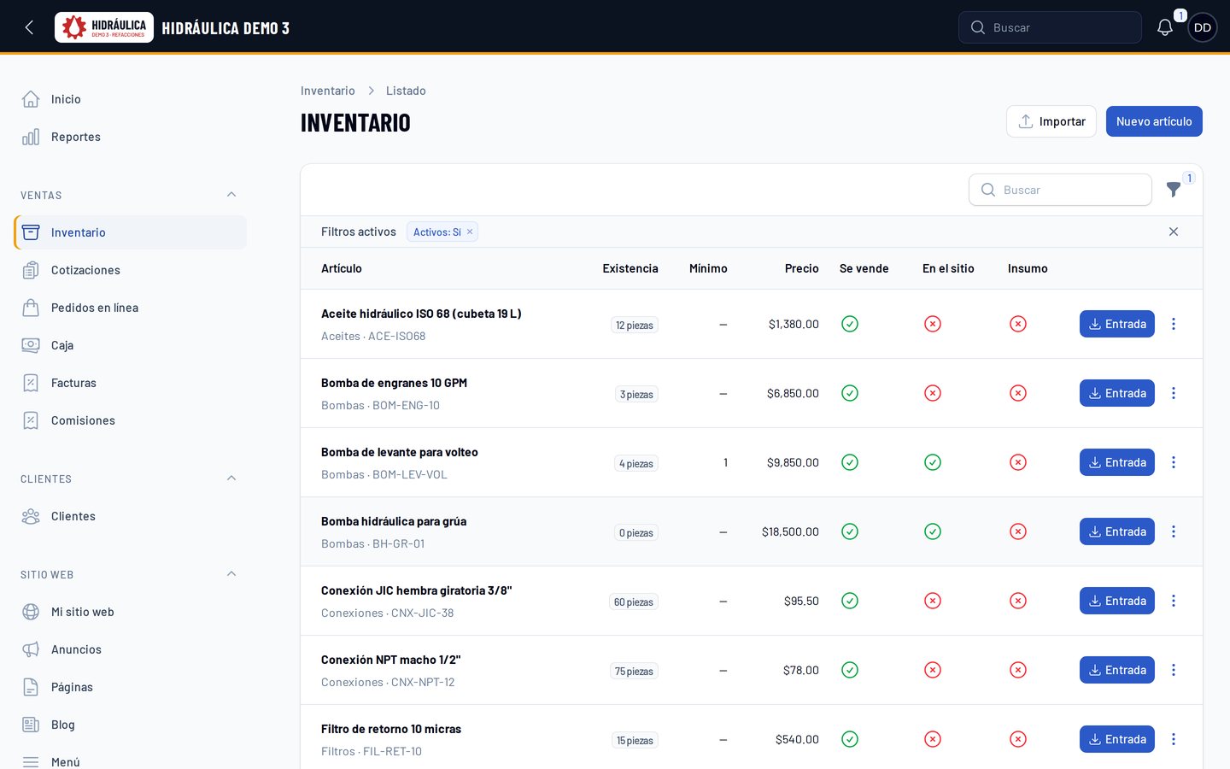This screenshot has height=769, width=1230.
Task: Open the notifications bell
Action: tap(1165, 27)
